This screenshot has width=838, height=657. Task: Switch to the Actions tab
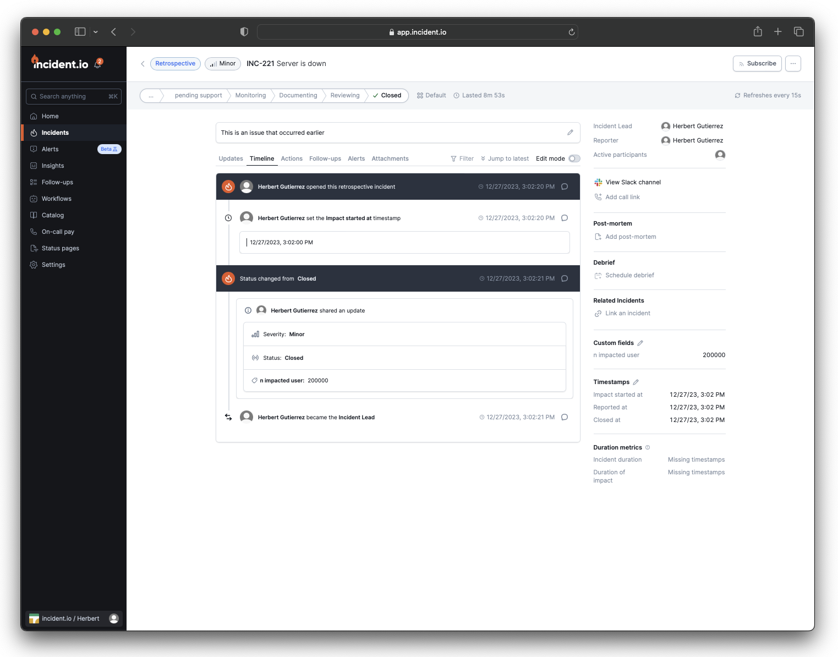pos(292,158)
